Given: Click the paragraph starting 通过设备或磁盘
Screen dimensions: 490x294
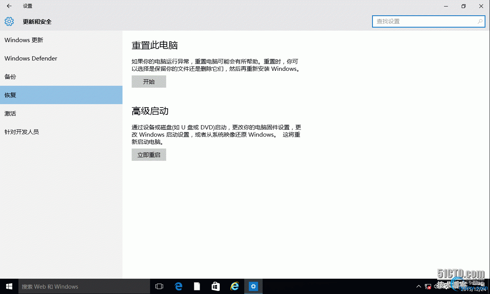Looking at the screenshot, I should (x=216, y=134).
